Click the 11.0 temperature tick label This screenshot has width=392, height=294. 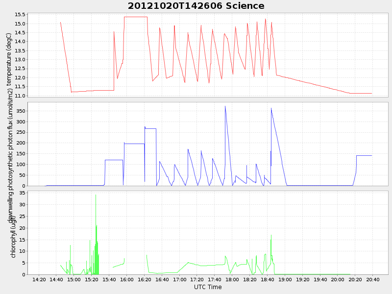point(20,96)
